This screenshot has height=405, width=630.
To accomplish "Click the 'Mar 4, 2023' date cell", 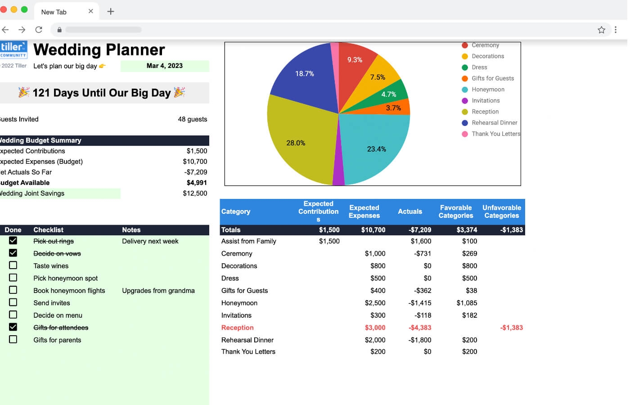I will pos(165,66).
